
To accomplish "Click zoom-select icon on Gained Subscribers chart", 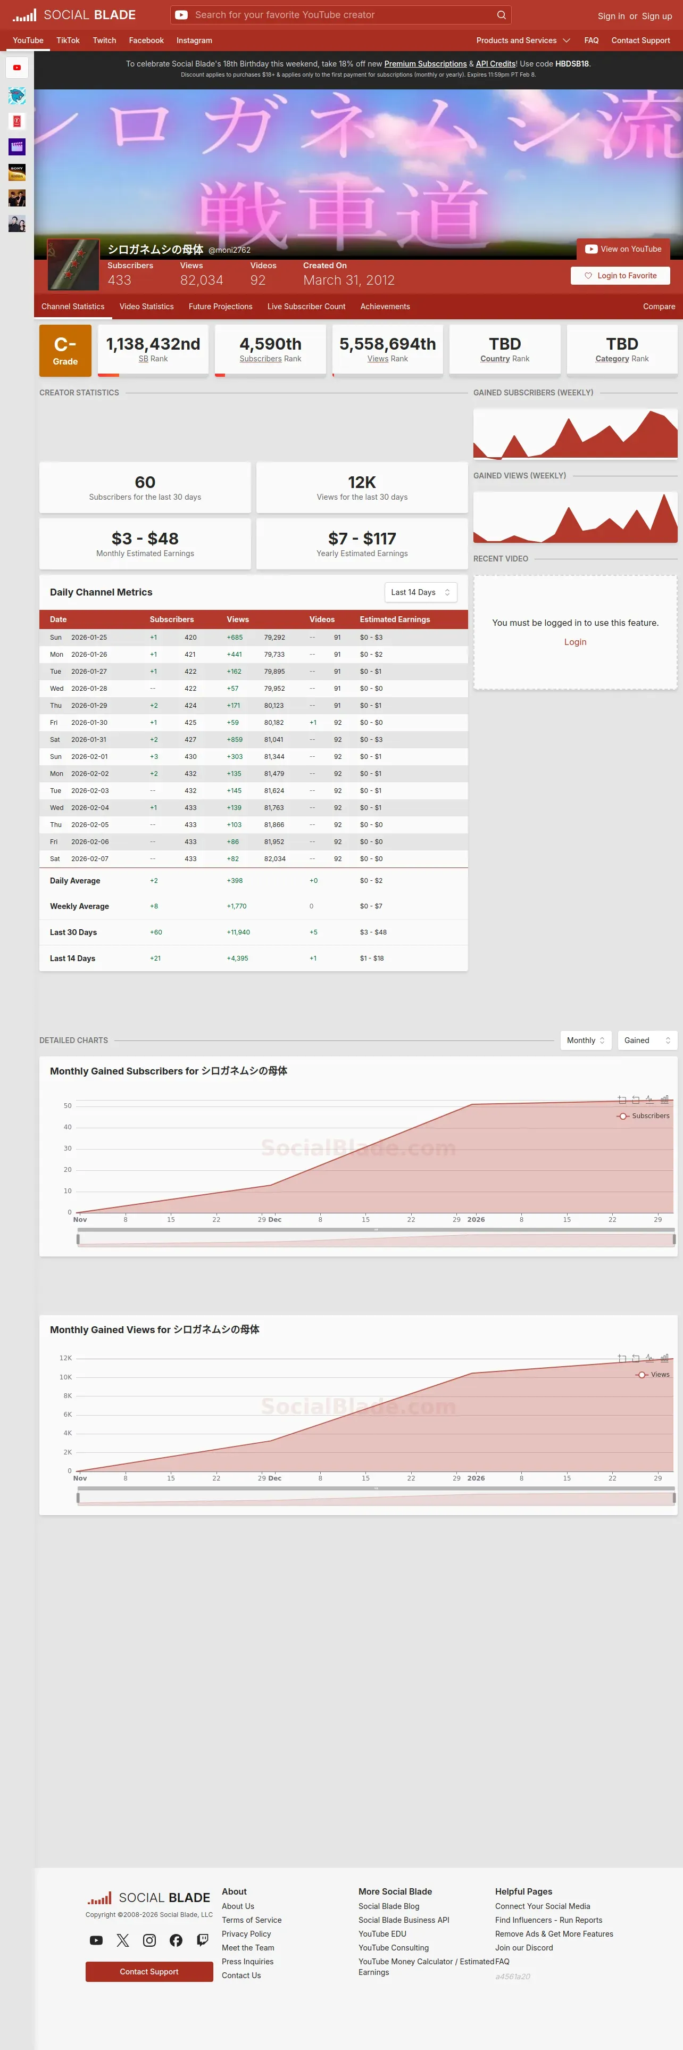I will pos(622,1100).
